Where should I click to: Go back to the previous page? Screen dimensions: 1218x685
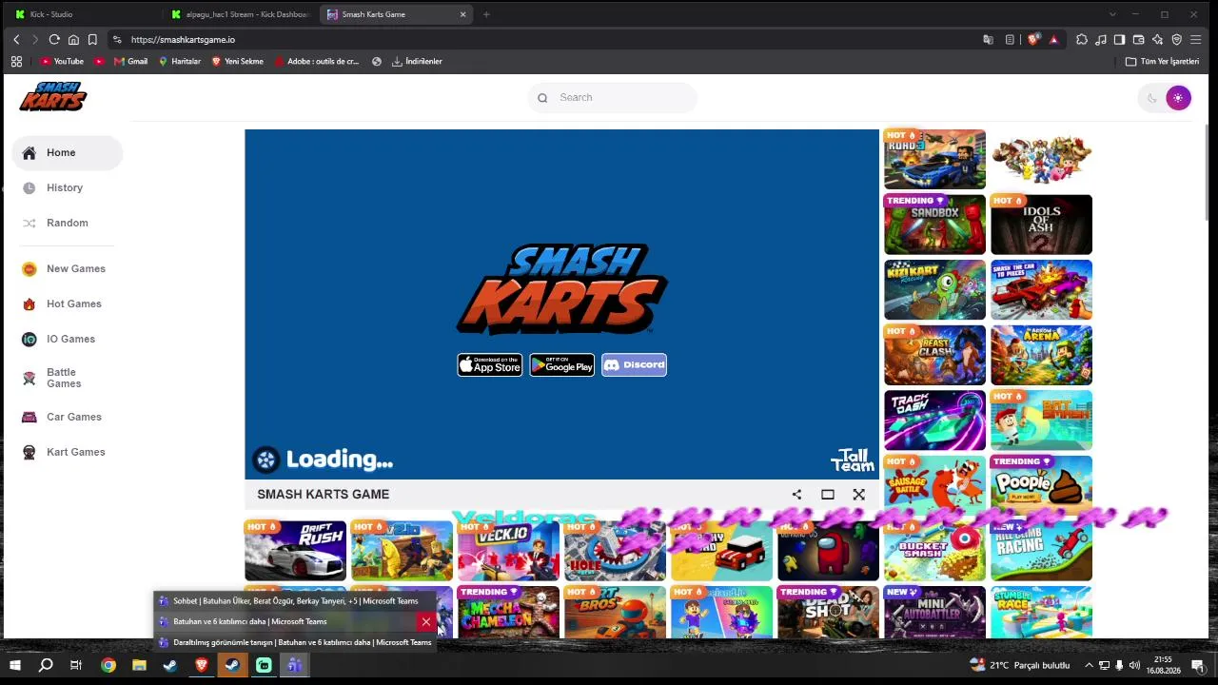pyautogui.click(x=16, y=40)
